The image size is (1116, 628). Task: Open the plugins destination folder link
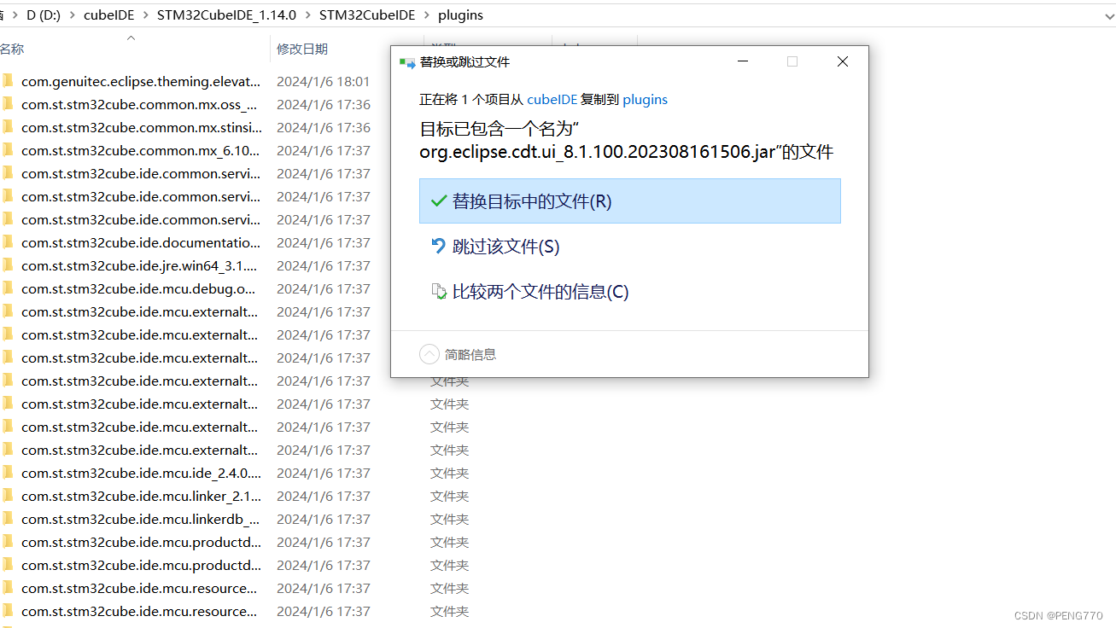(x=645, y=99)
